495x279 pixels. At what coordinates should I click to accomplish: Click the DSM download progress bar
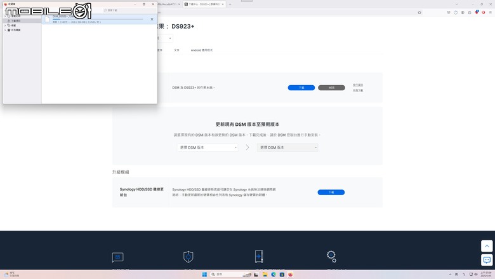pyautogui.click(x=98, y=19)
